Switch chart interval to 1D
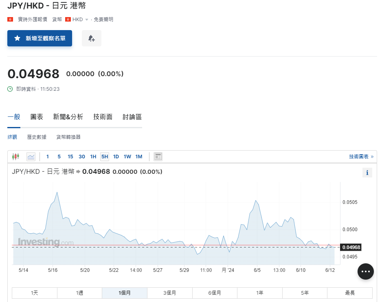Viewport: 382px width, 302px height. point(116,156)
